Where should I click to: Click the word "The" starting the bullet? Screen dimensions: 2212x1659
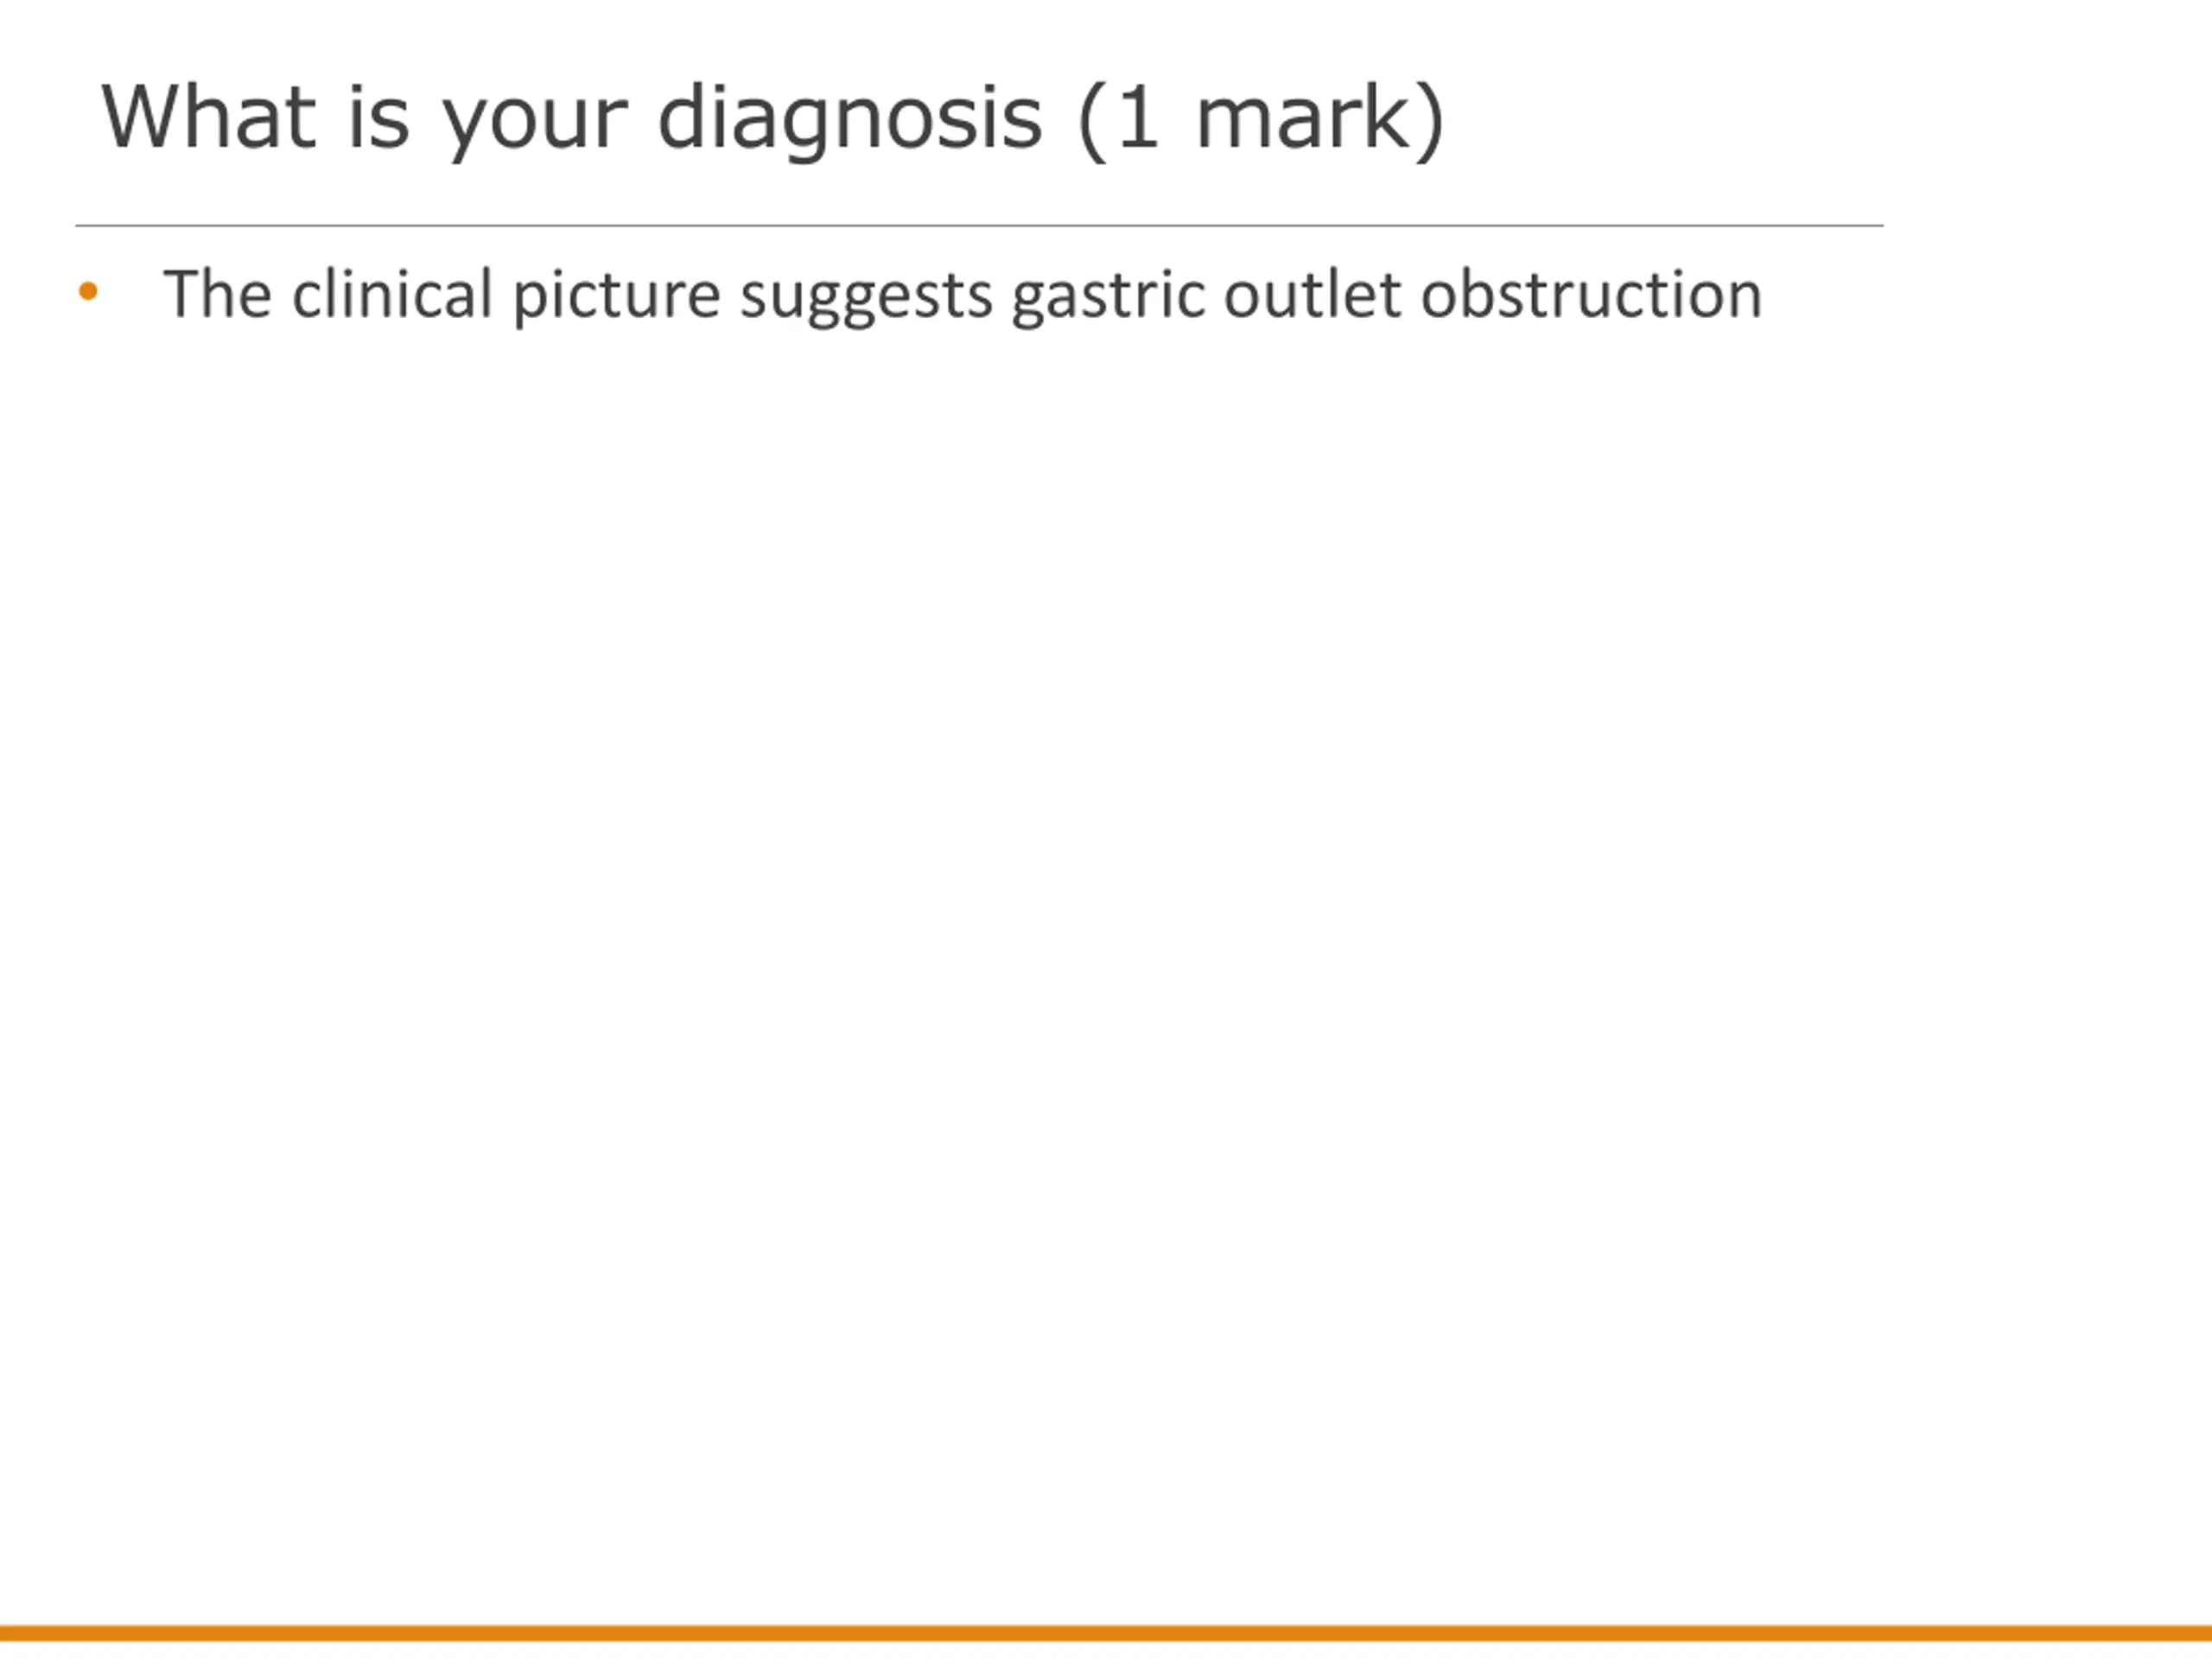[x=217, y=294]
